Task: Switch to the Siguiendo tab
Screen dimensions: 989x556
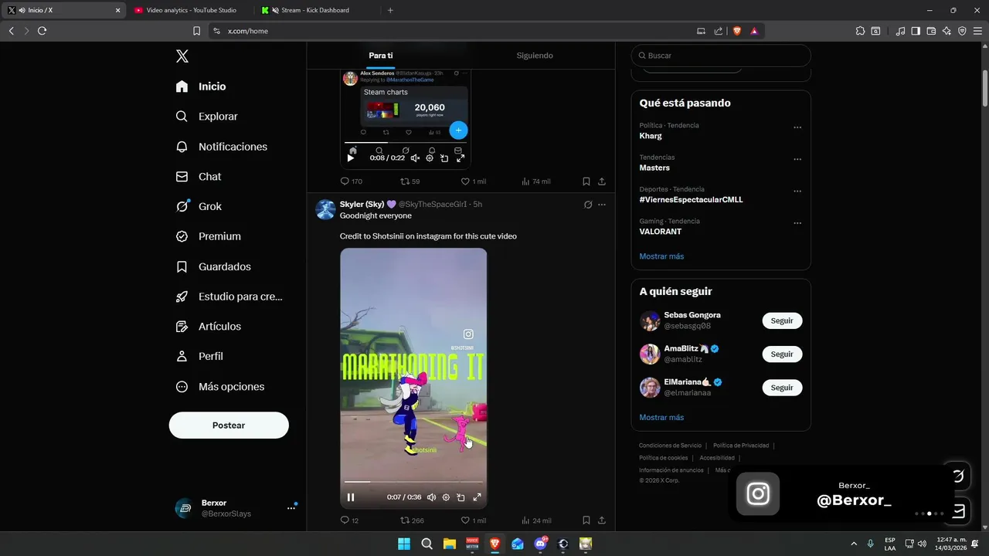Action: pyautogui.click(x=535, y=56)
